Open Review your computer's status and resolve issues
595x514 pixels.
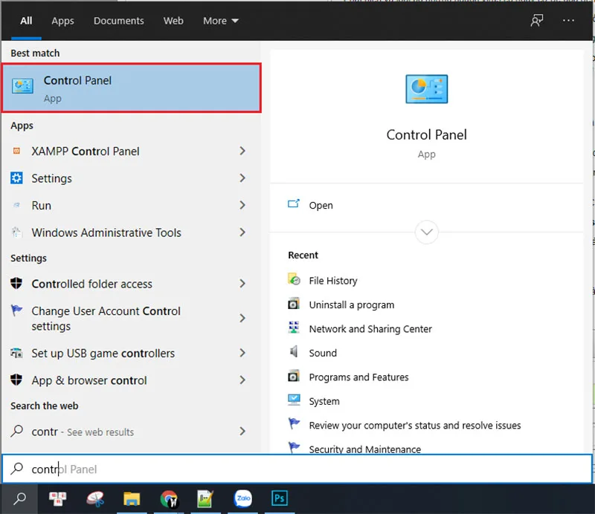pyautogui.click(x=415, y=426)
